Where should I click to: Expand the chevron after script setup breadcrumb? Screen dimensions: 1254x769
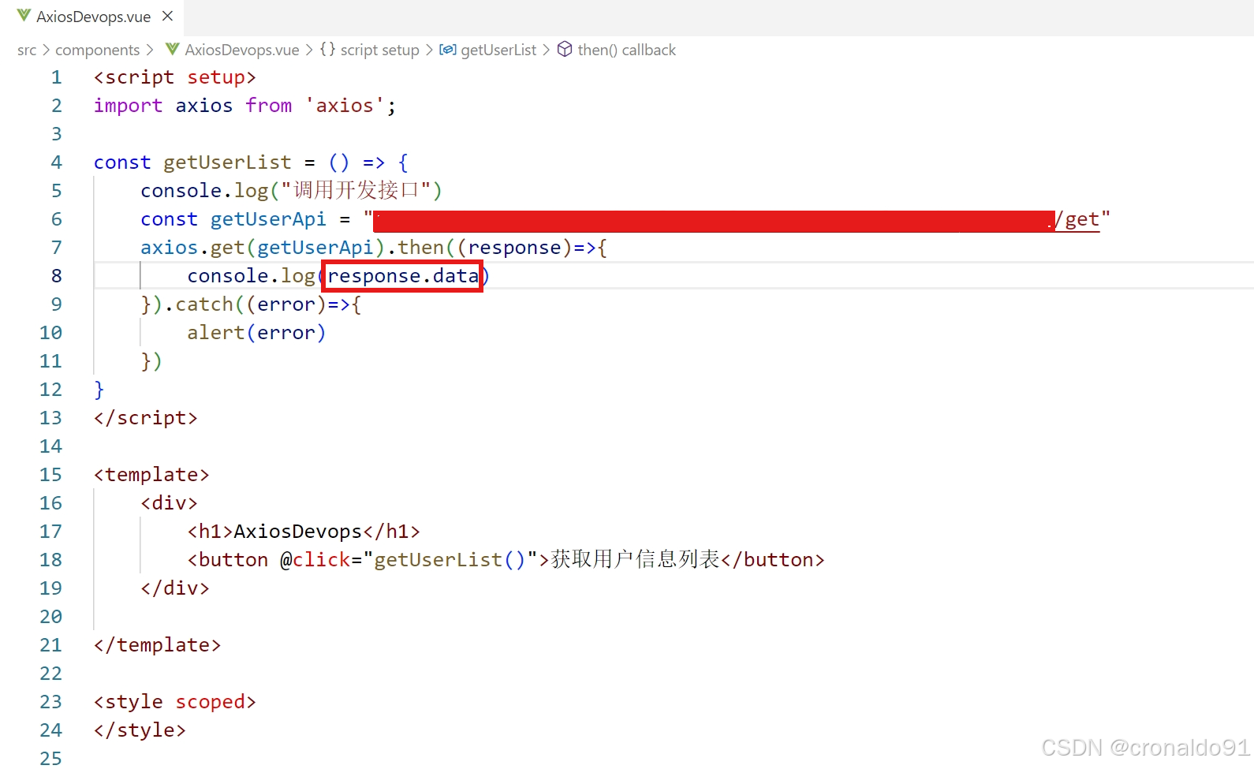429,50
